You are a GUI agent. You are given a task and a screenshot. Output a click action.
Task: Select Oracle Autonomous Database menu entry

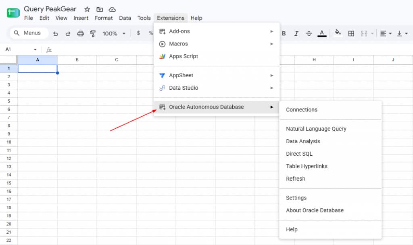[216, 107]
